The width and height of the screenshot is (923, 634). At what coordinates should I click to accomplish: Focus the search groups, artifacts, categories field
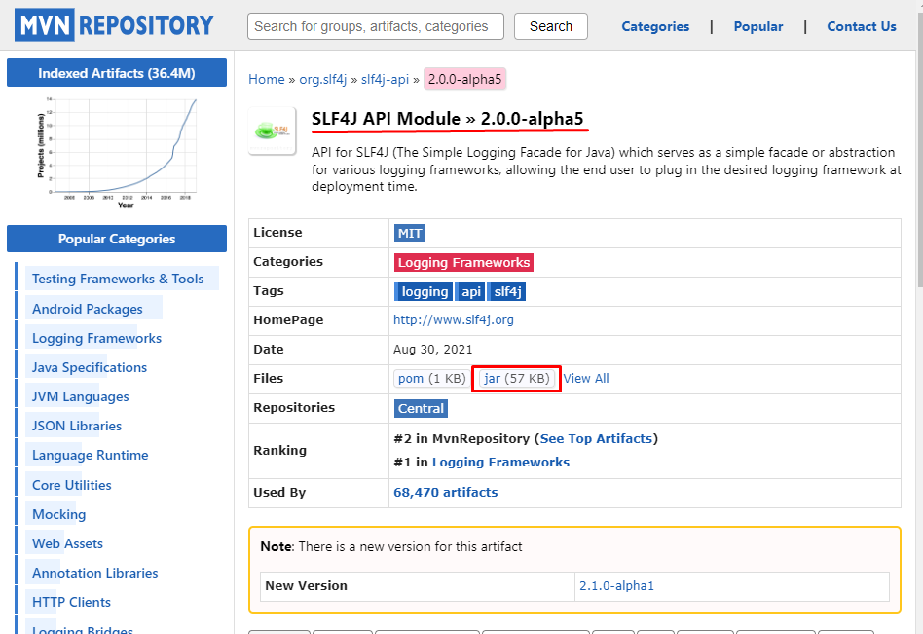point(376,26)
